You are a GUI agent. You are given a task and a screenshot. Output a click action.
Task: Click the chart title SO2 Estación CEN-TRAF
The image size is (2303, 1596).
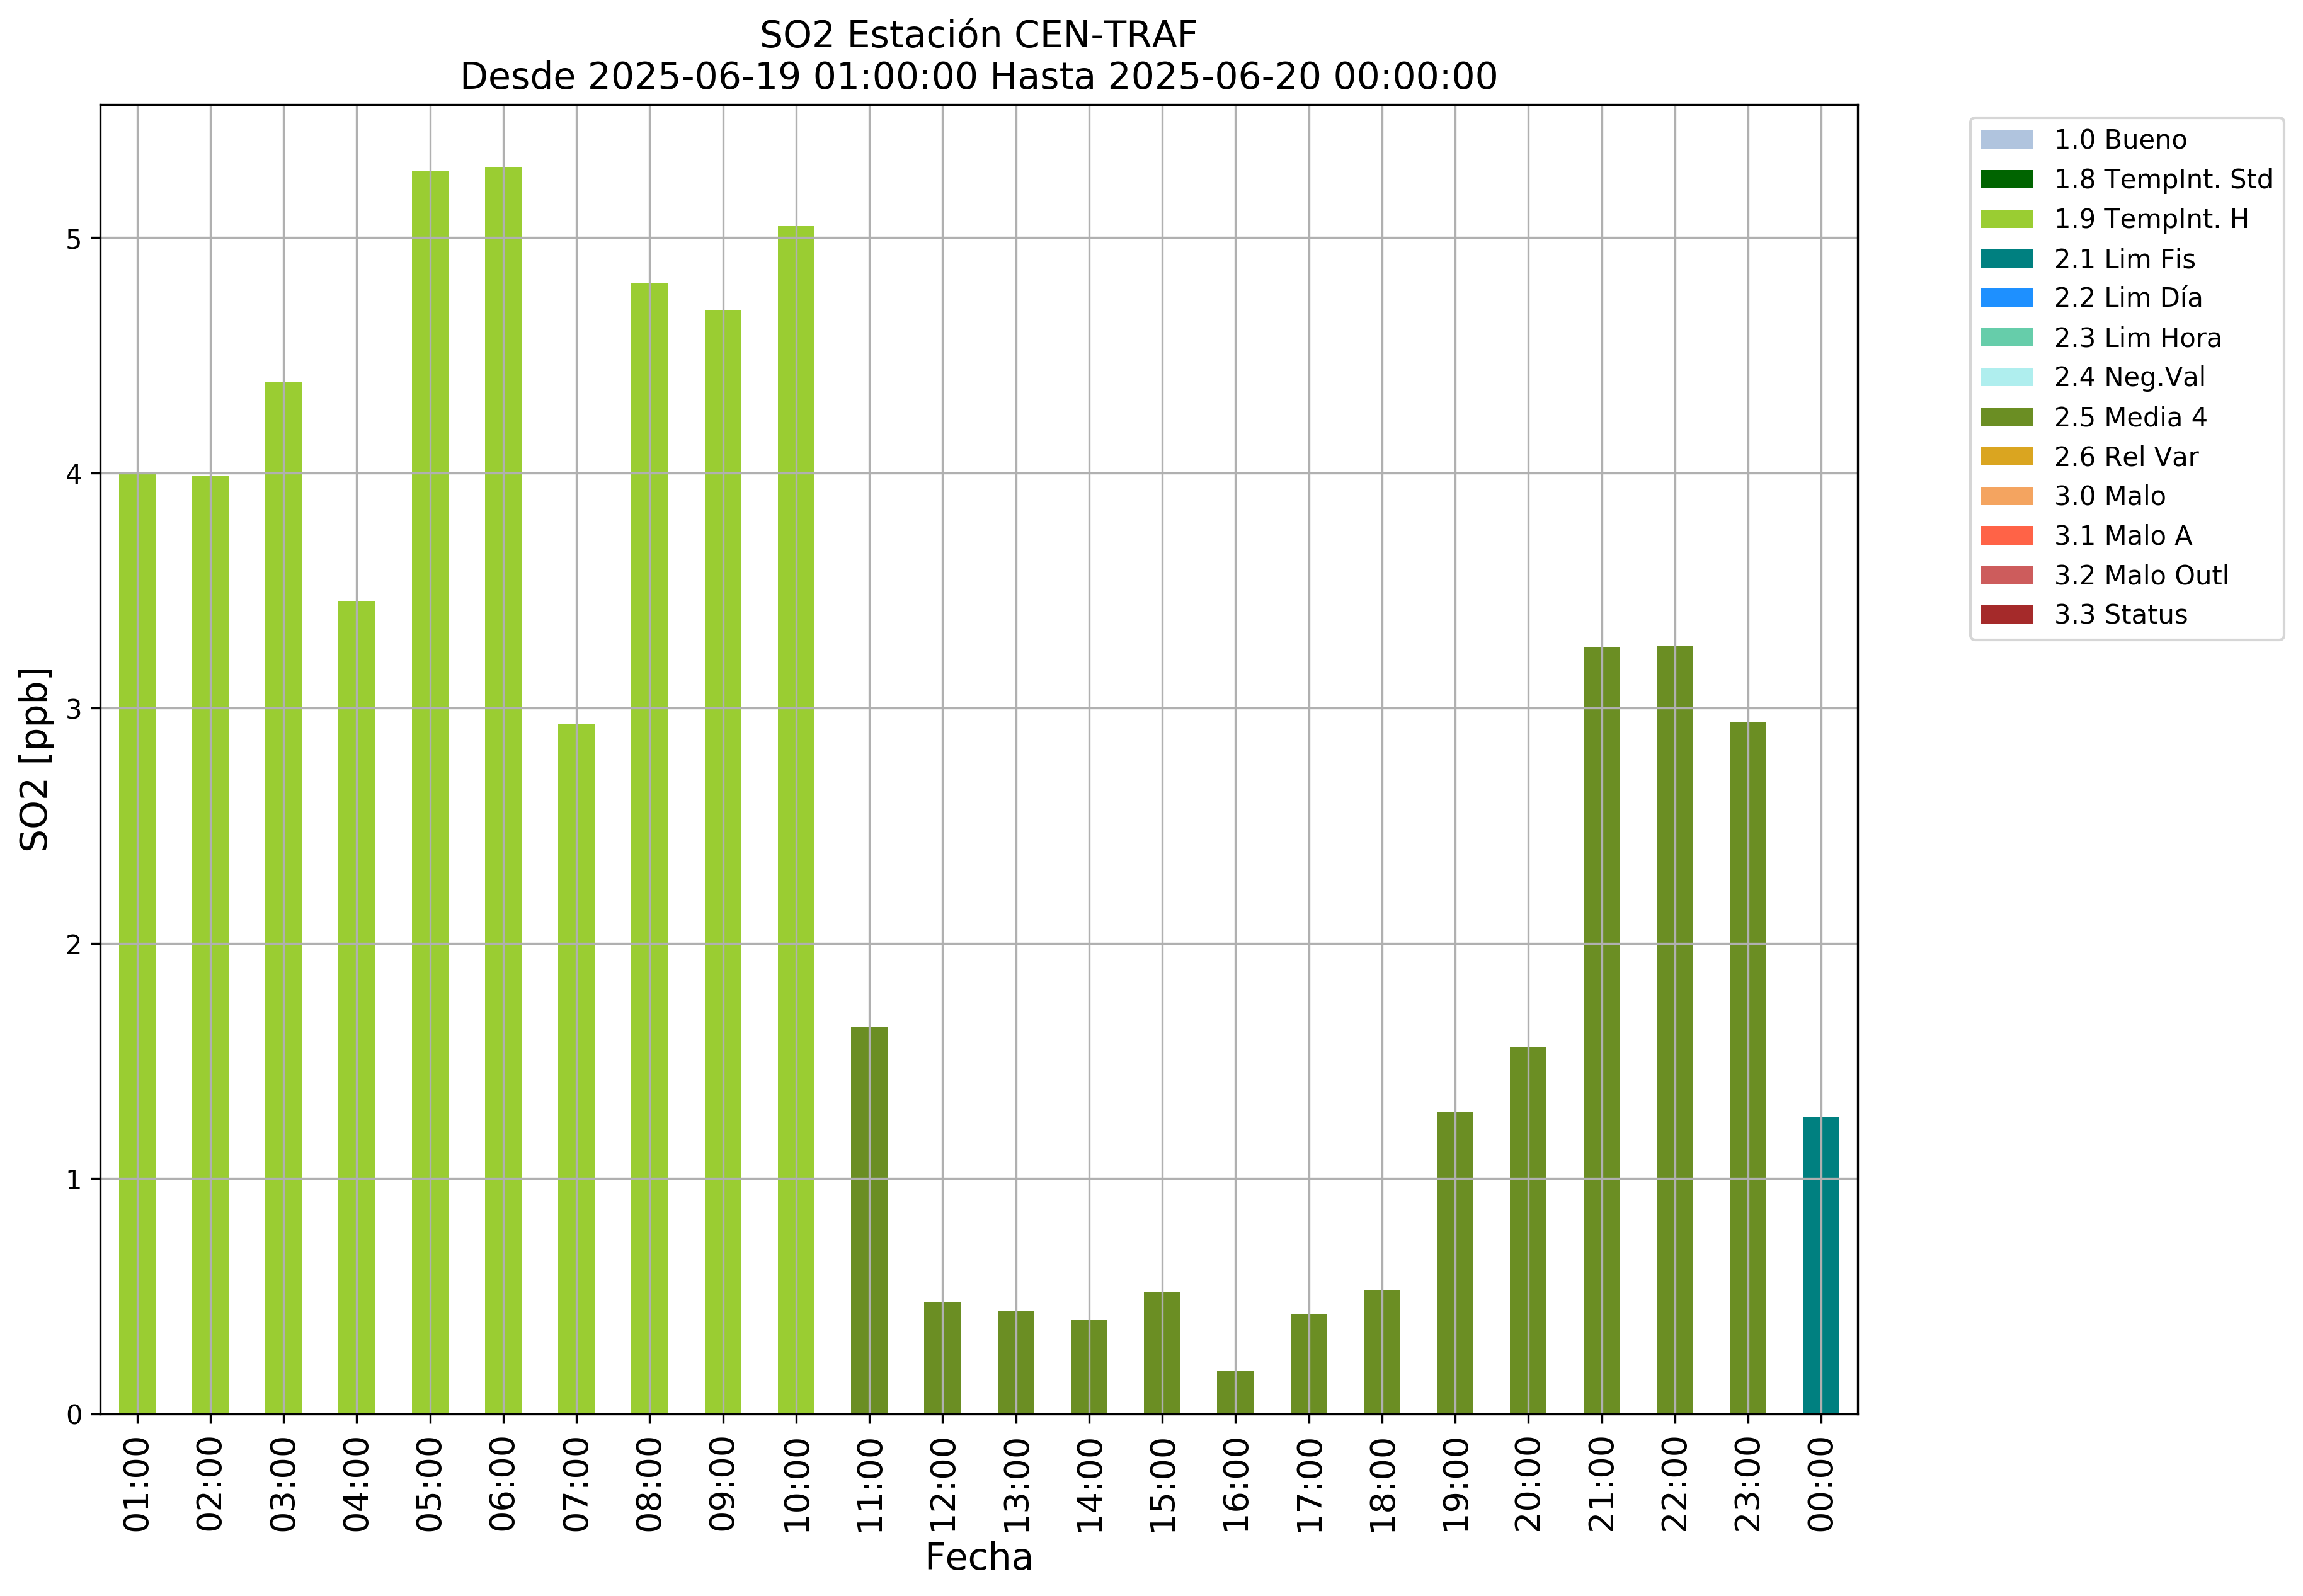(x=978, y=35)
